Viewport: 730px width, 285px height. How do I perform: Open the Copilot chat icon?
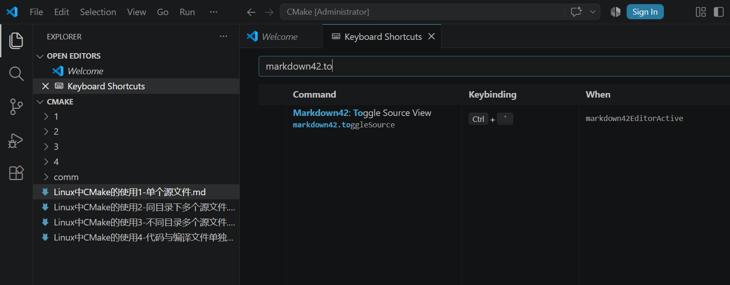(576, 12)
